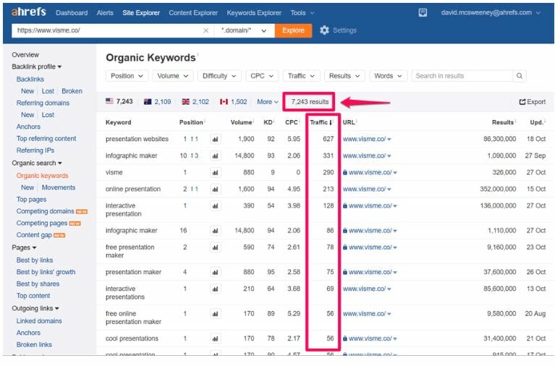Open Top referring content in sidebar
Image resolution: width=555 pixels, height=366 pixels.
point(46,139)
